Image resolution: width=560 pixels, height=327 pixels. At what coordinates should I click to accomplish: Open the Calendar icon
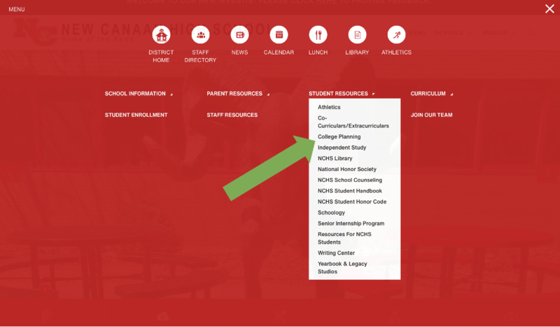coord(279,35)
